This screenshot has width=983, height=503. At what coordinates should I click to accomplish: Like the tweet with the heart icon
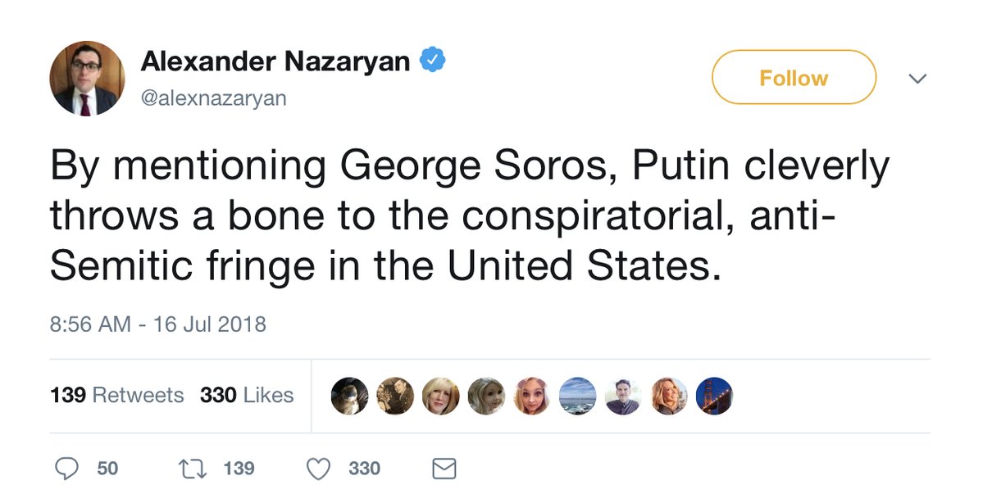[x=317, y=469]
